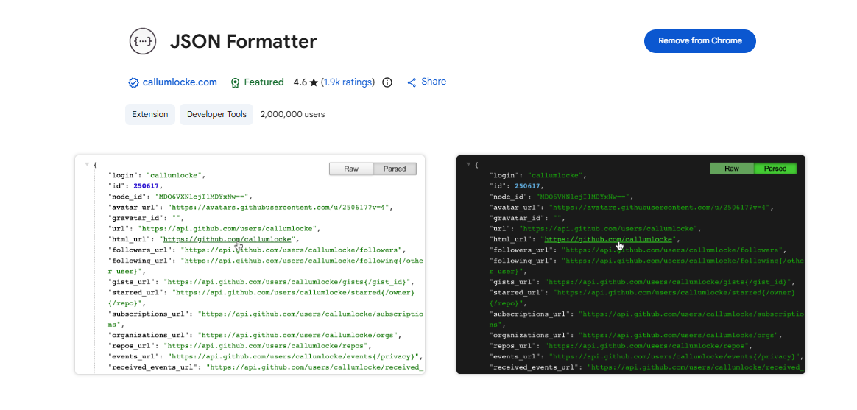
Task: Click id value 250617 in light screenshot
Action: tap(147, 186)
